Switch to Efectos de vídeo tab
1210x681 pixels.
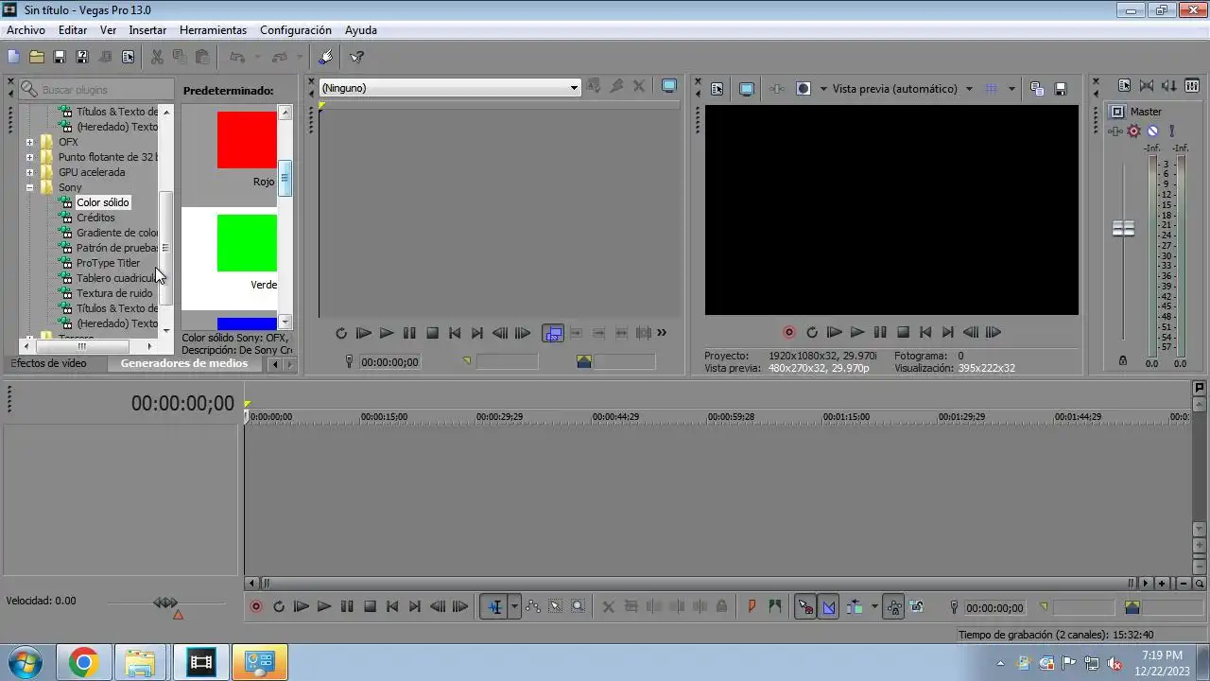pyautogui.click(x=48, y=363)
